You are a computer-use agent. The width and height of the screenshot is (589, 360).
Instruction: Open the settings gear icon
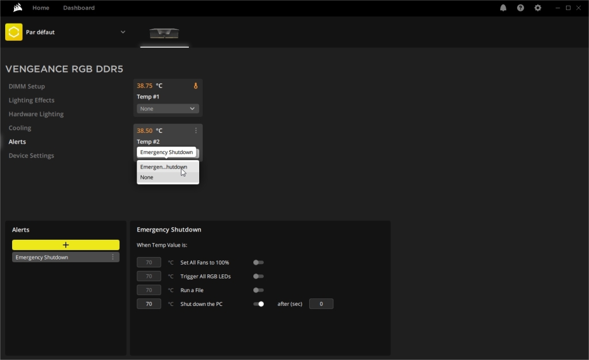(538, 8)
